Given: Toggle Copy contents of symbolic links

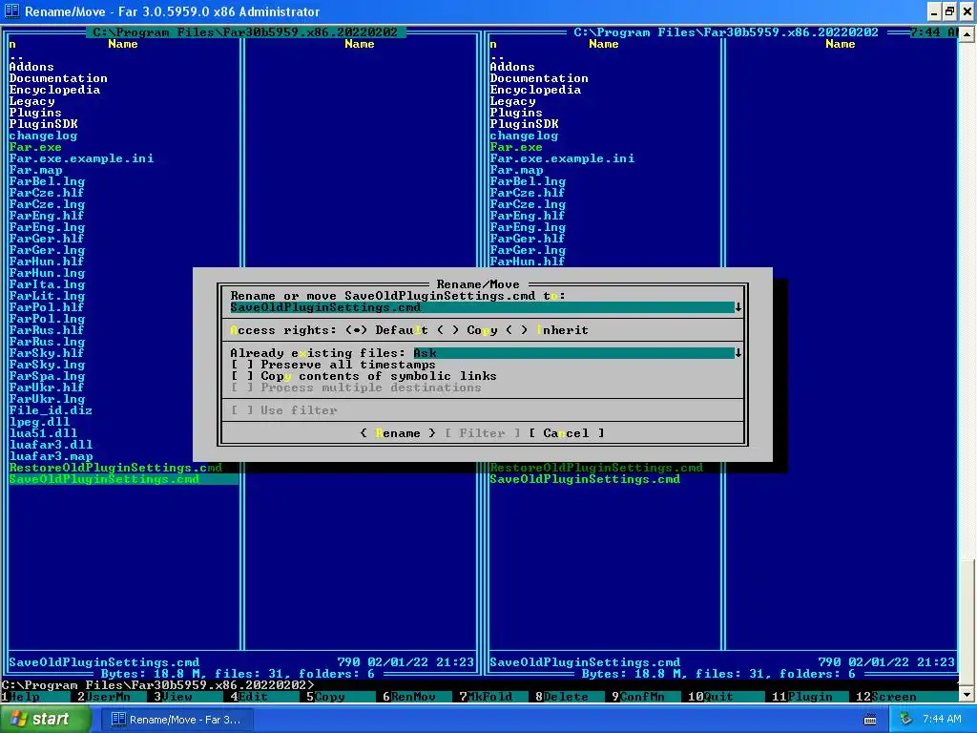Looking at the screenshot, I should [364, 376].
